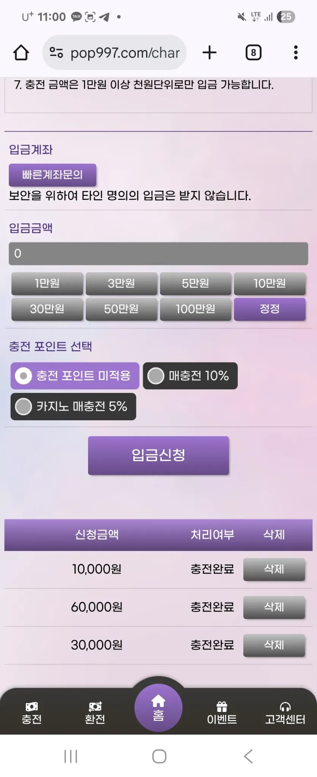
Task: Open 이벤트 gift icon
Action: pos(222,713)
